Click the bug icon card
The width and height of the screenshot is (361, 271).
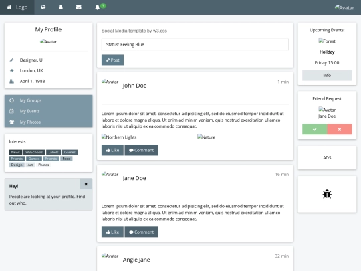[327, 194]
